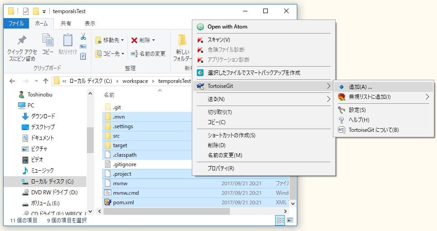Open Quick Access toolbar customize dropdown

pos(44,11)
